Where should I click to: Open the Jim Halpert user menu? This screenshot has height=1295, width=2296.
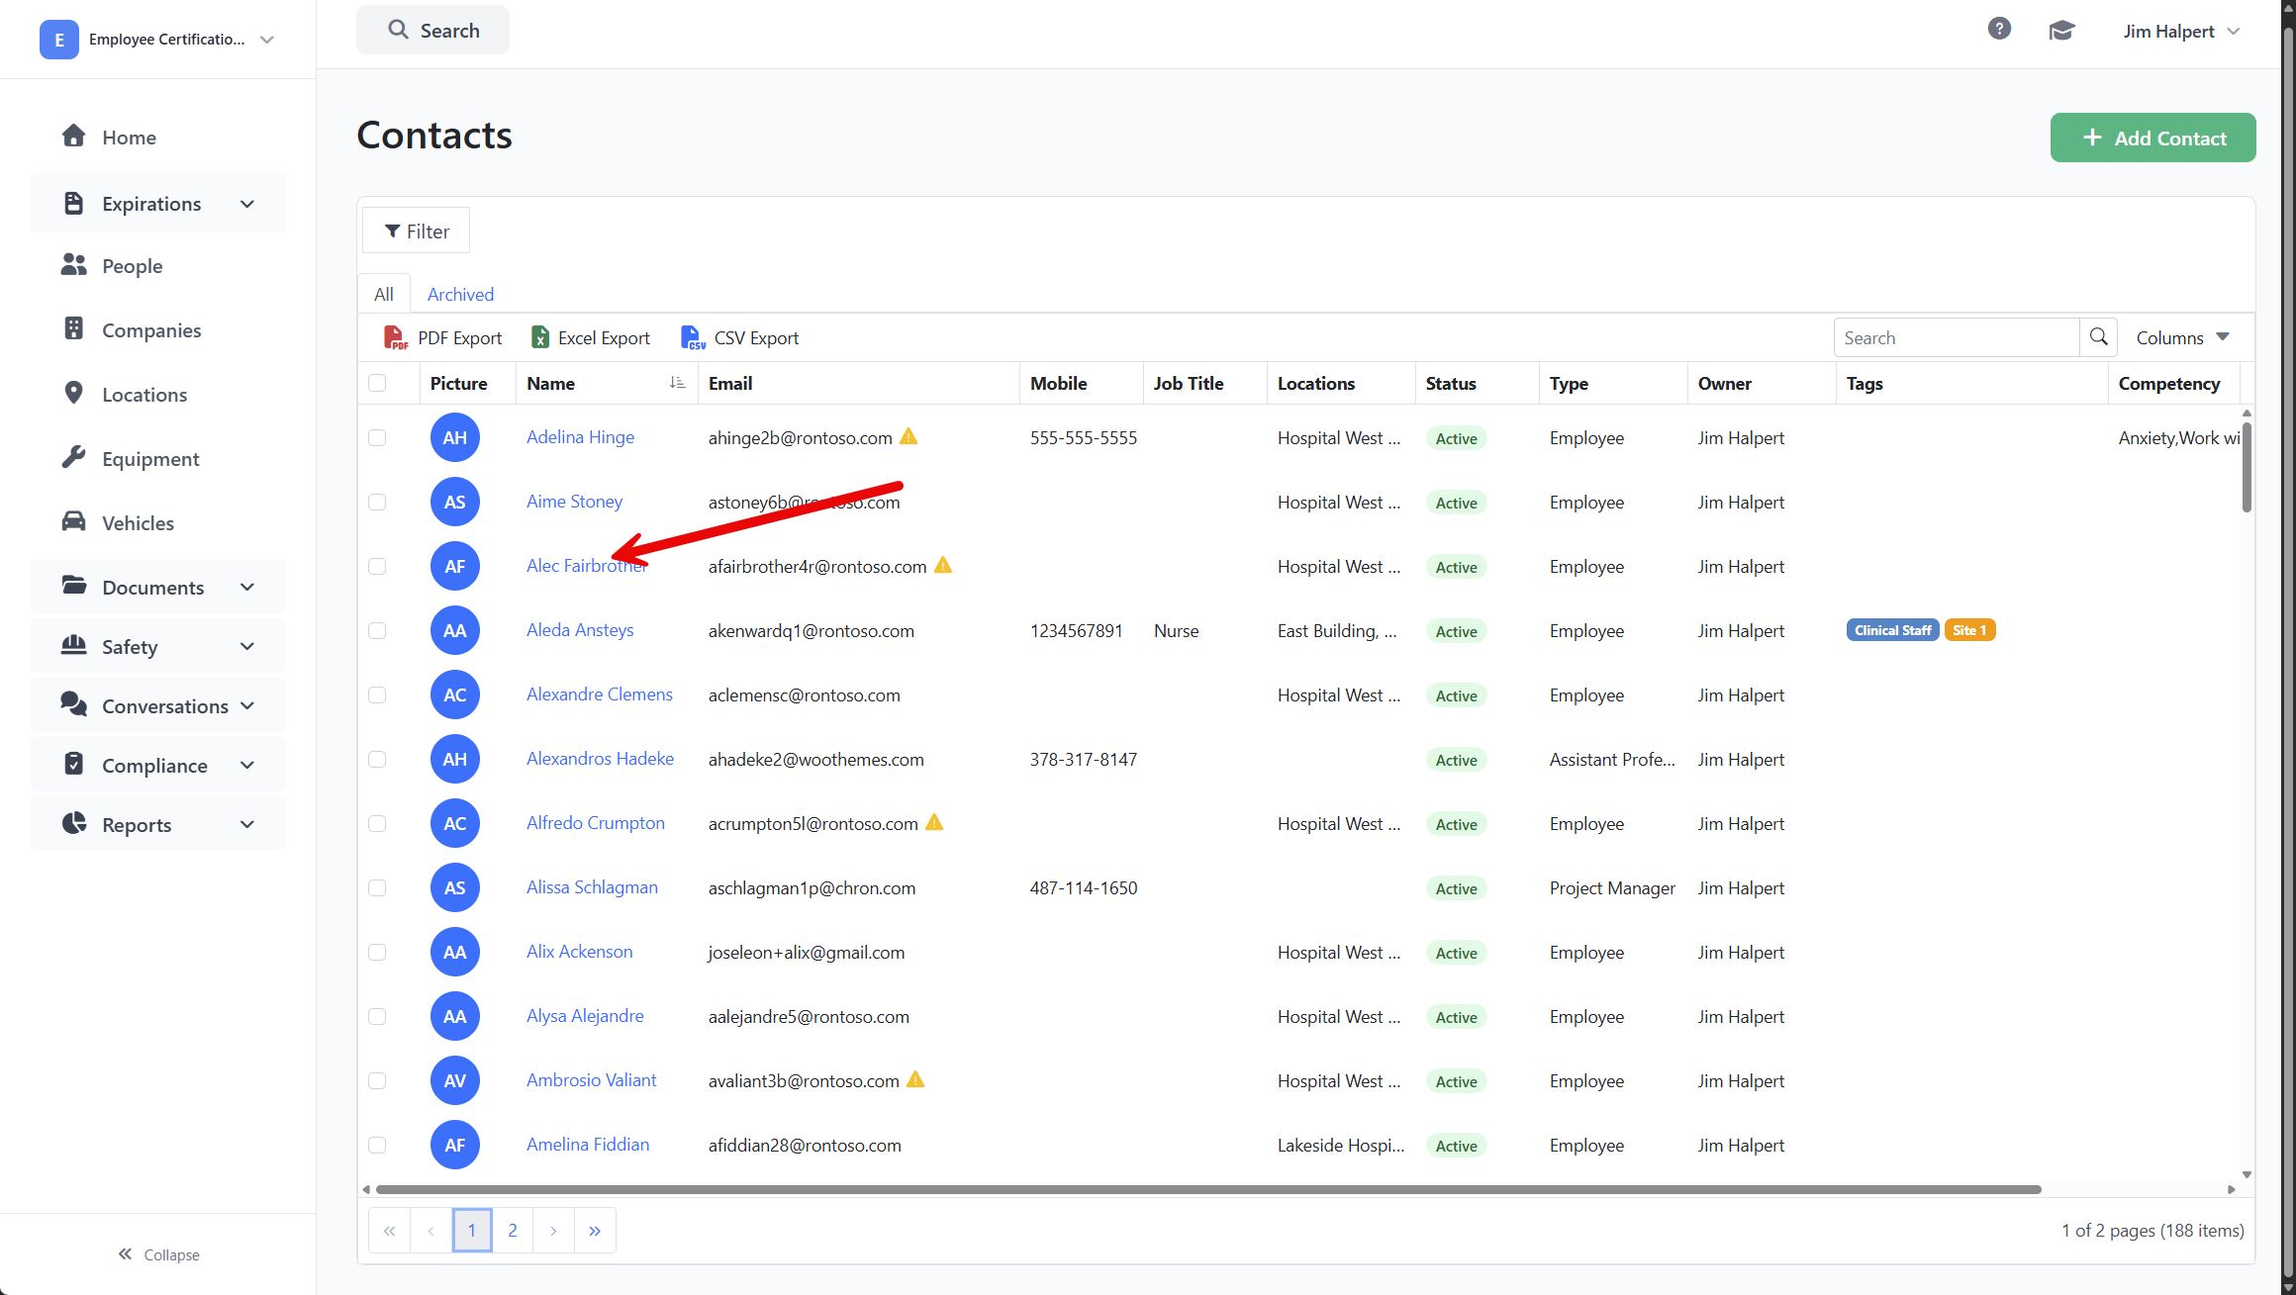[2180, 32]
